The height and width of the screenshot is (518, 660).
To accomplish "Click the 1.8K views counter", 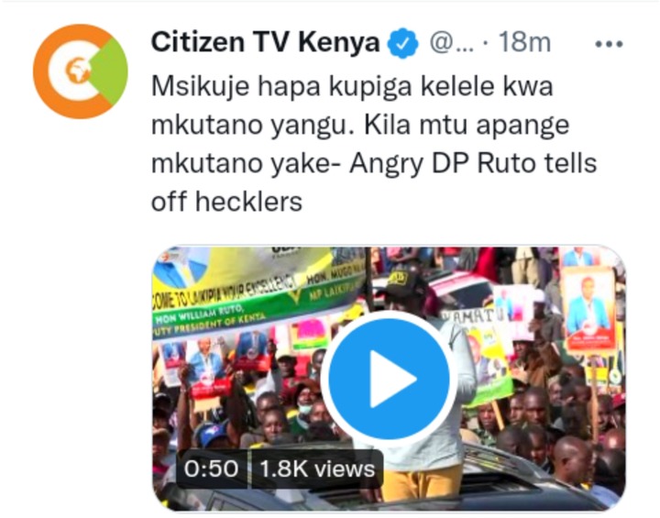I will coord(317,468).
